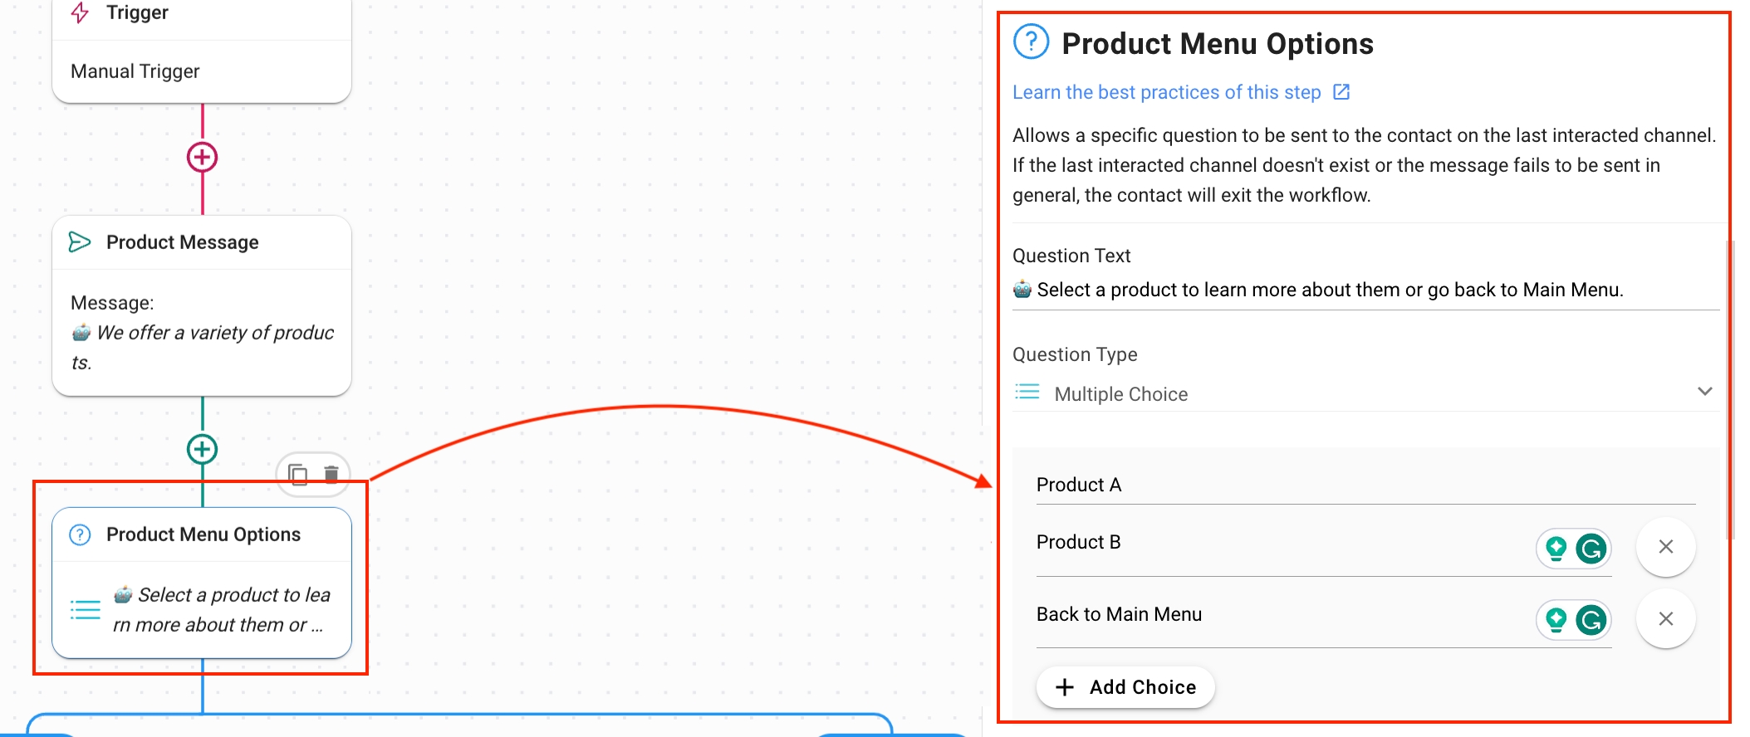Click the green plus connector below Product Message
Image resolution: width=1750 pixels, height=737 pixels.
[x=202, y=449]
